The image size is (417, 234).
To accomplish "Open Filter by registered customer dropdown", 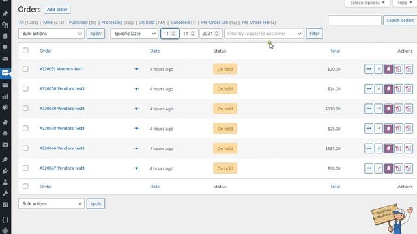I will 264,34.
